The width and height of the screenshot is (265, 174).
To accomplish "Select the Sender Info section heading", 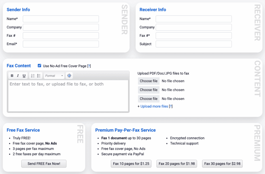I will (18, 10).
